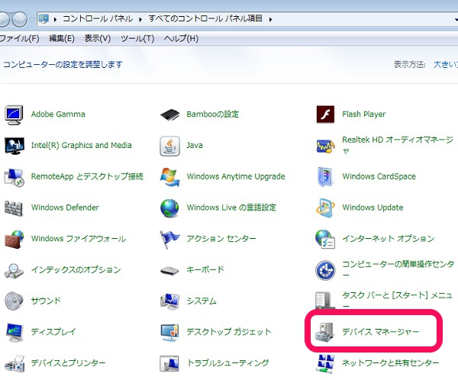Open the Desktop Gadgets icon

(169, 333)
